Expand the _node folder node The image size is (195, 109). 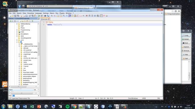(x=19, y=56)
